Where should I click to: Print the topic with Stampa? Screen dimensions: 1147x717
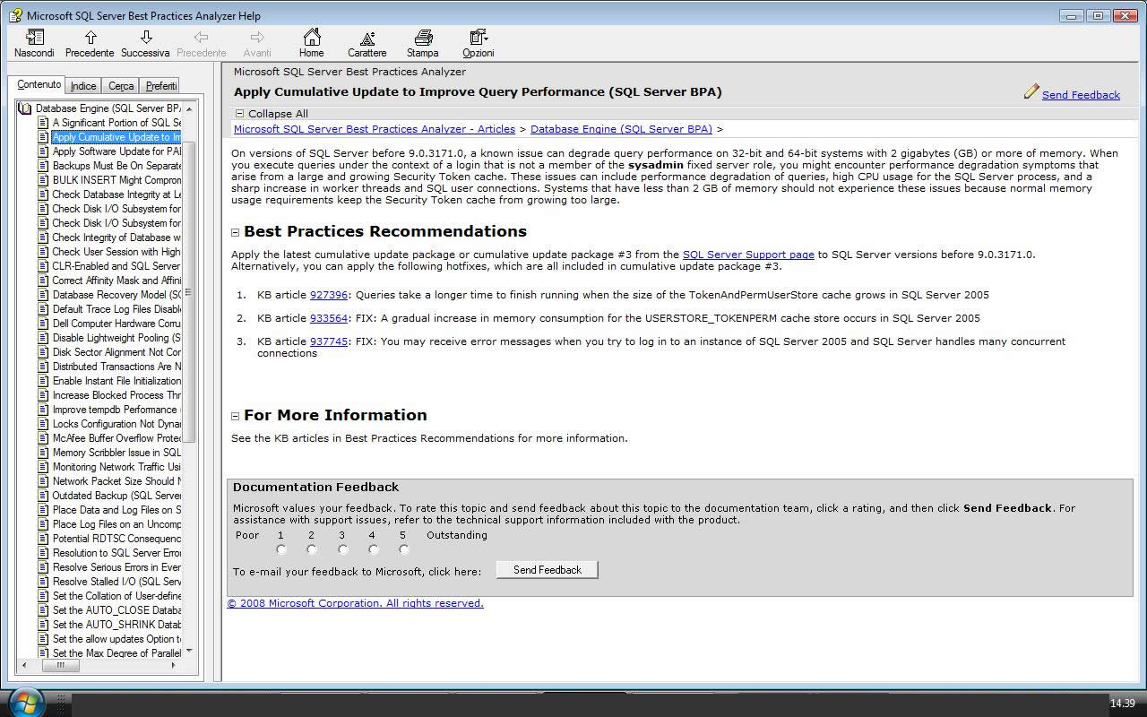click(x=423, y=43)
